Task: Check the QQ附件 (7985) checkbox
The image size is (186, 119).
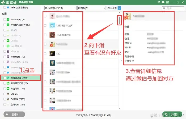Action: tap(5, 99)
